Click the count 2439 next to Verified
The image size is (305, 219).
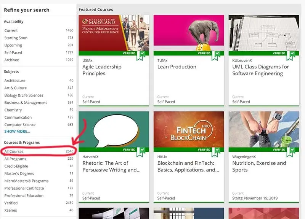pos(69,203)
